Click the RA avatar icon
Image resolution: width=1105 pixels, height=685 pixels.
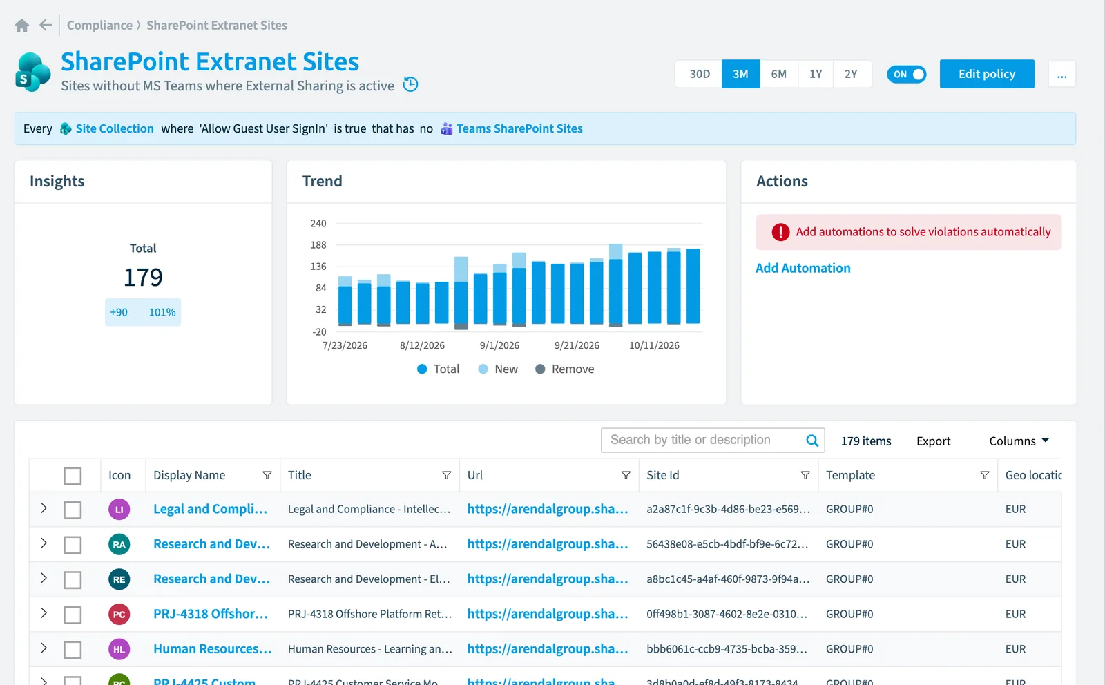(x=119, y=544)
